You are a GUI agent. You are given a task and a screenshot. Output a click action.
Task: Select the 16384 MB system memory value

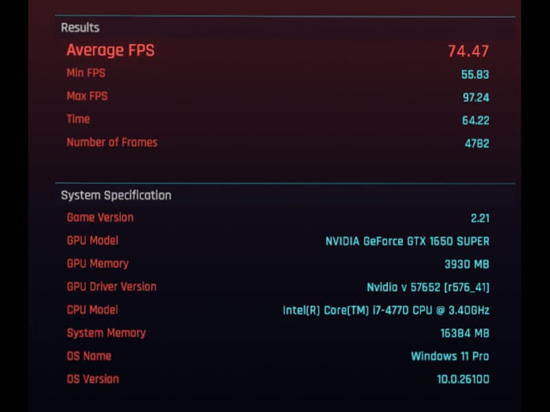tap(465, 334)
